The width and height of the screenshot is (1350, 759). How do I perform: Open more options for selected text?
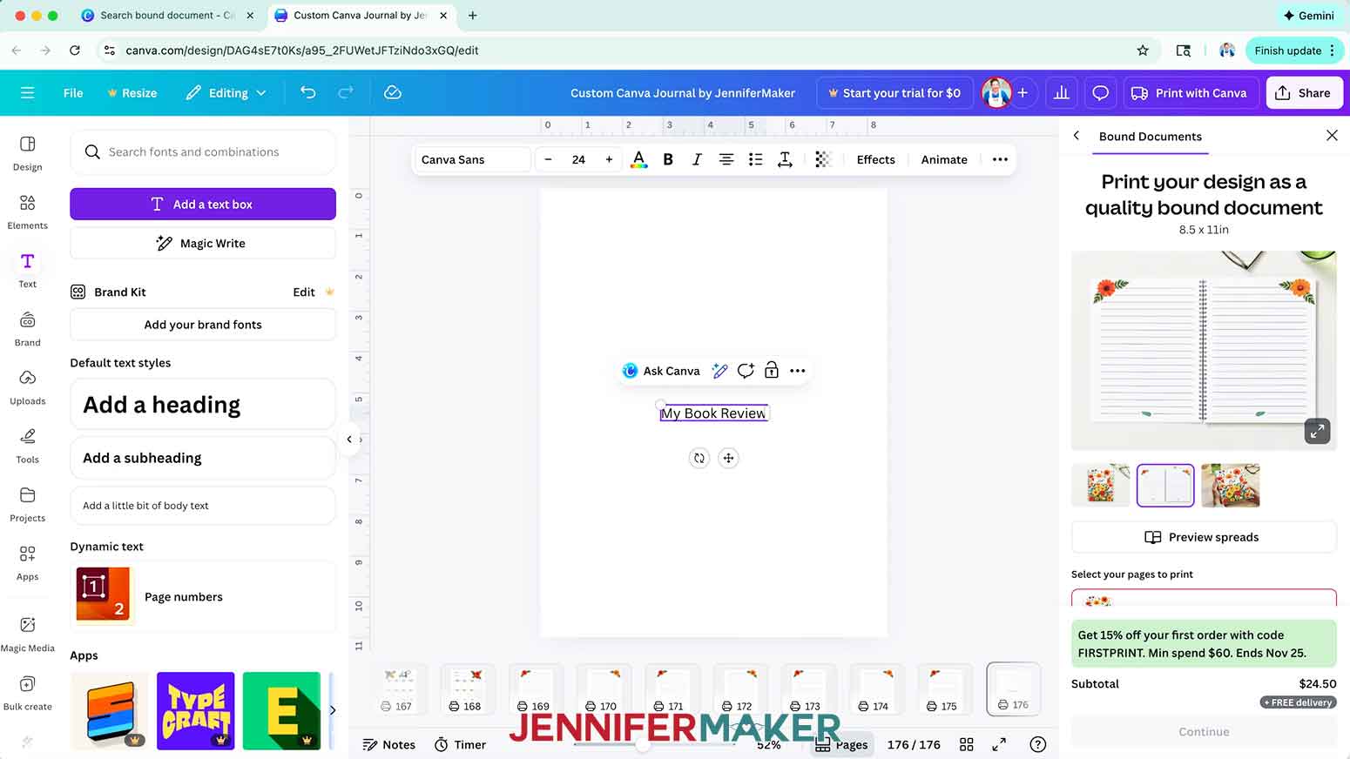coord(797,371)
